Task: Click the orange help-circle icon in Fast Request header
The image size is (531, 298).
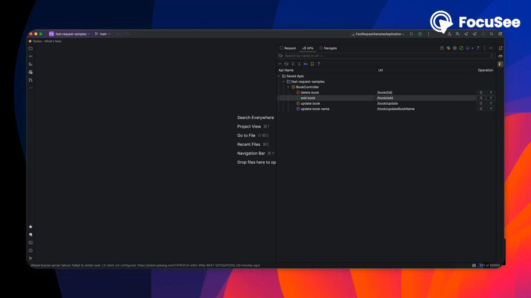Action: tap(442, 48)
